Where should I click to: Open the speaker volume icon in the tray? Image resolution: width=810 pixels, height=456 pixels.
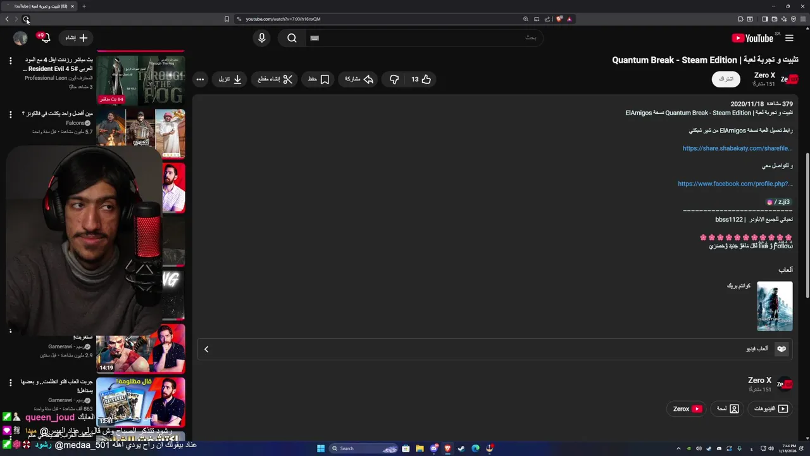pyautogui.click(x=771, y=448)
